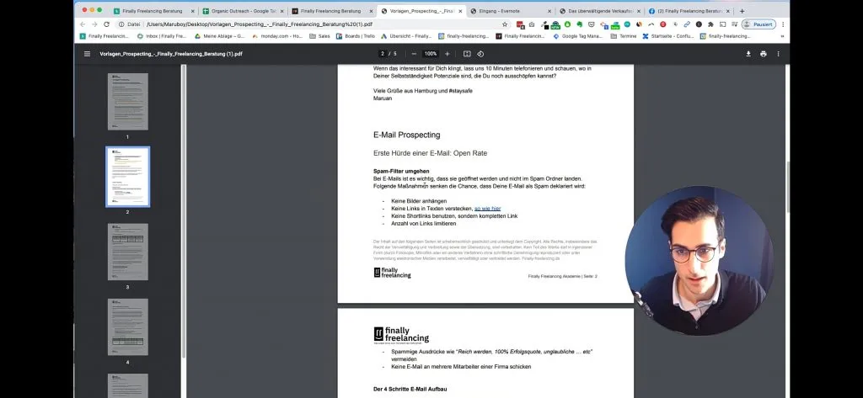The width and height of the screenshot is (863, 398).
Task: Switch to the Facebook Finally Freelancing tab
Action: tap(689, 11)
